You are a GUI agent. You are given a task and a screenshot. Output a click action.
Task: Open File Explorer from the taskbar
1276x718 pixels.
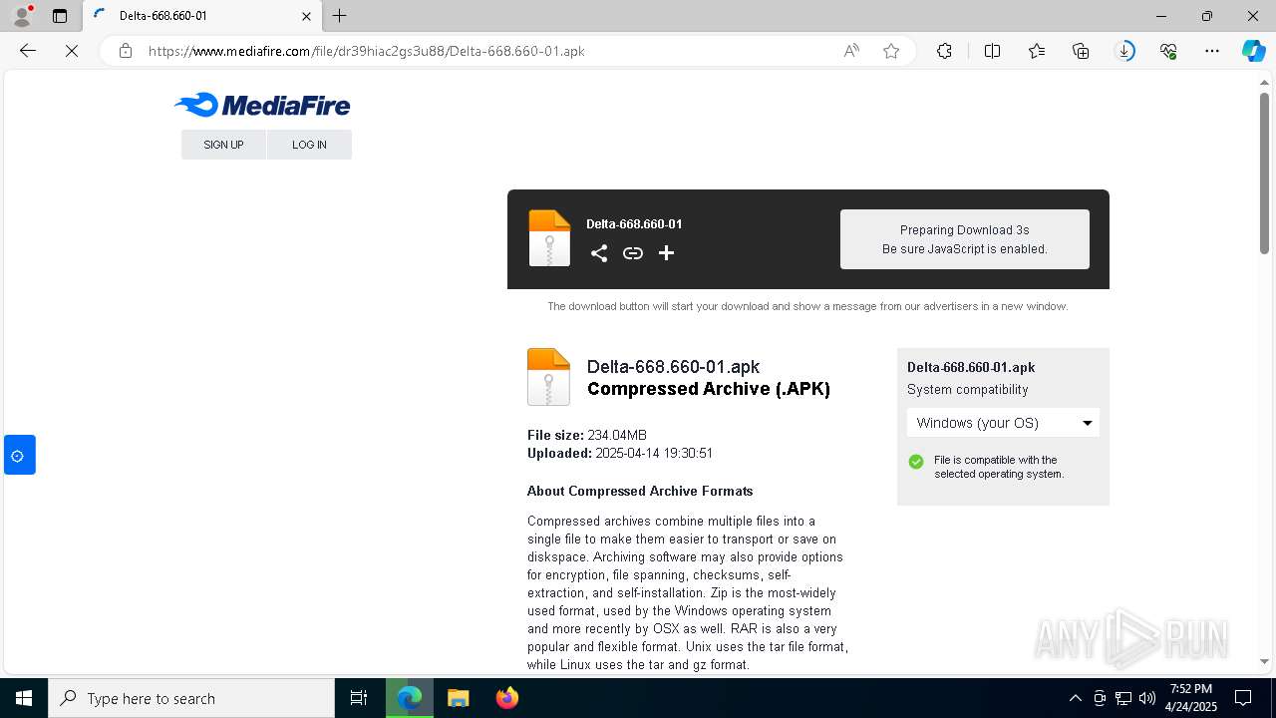tap(458, 698)
